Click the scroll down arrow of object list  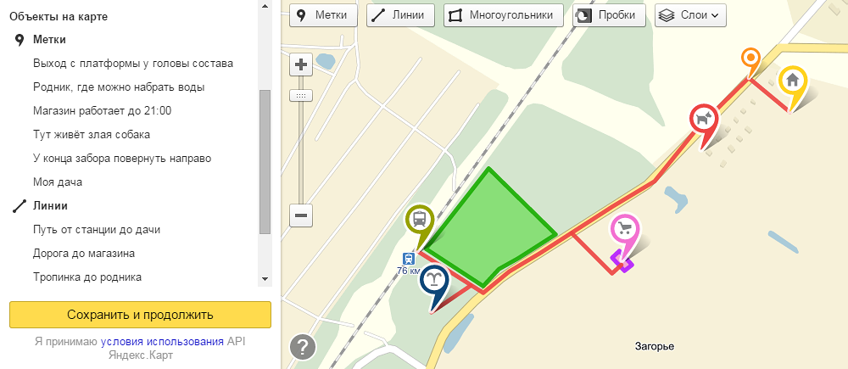pyautogui.click(x=265, y=279)
